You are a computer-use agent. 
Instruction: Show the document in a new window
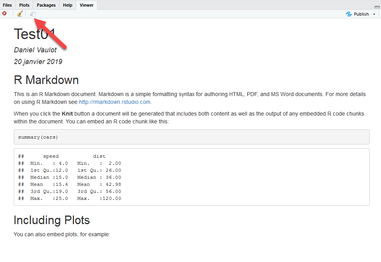(x=33, y=14)
